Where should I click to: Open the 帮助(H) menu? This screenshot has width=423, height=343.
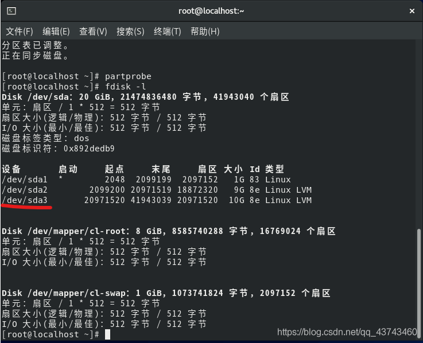[x=205, y=32]
